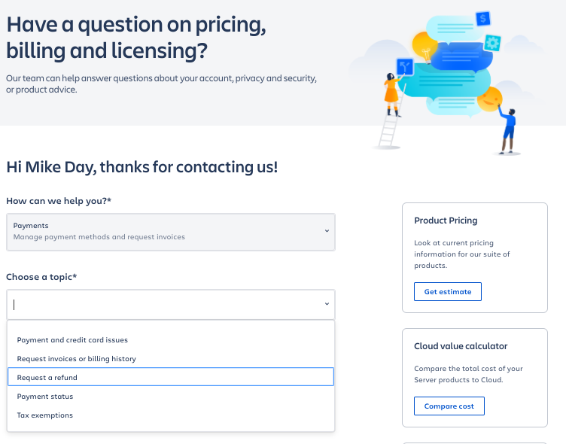Viewport: 566px width, 444px height.
Task: Click the 'Compare cost' button
Action: point(449,406)
